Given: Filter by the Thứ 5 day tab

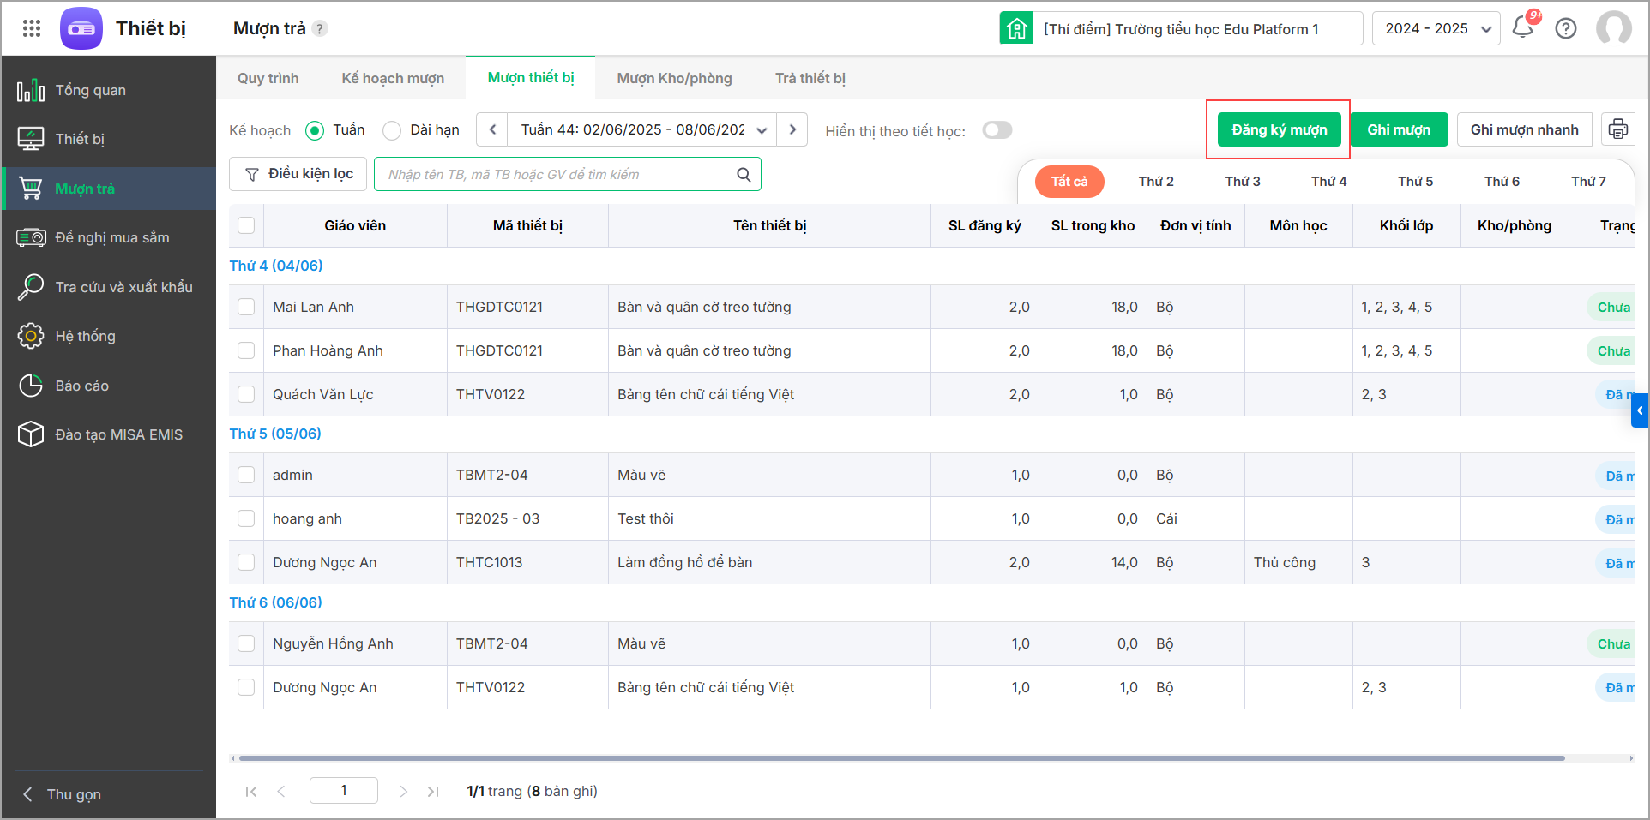Looking at the screenshot, I should pos(1415,182).
